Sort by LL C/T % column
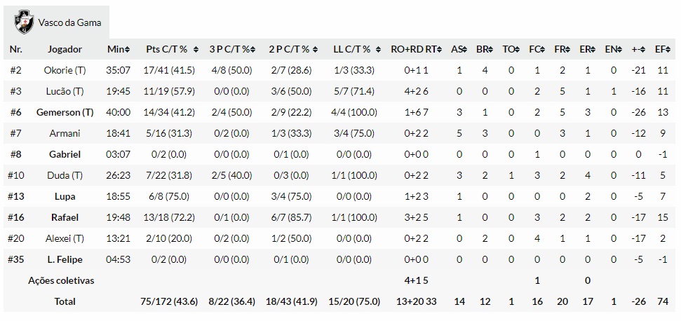 [x=355, y=49]
